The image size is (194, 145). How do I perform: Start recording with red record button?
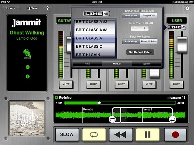pos(175,134)
